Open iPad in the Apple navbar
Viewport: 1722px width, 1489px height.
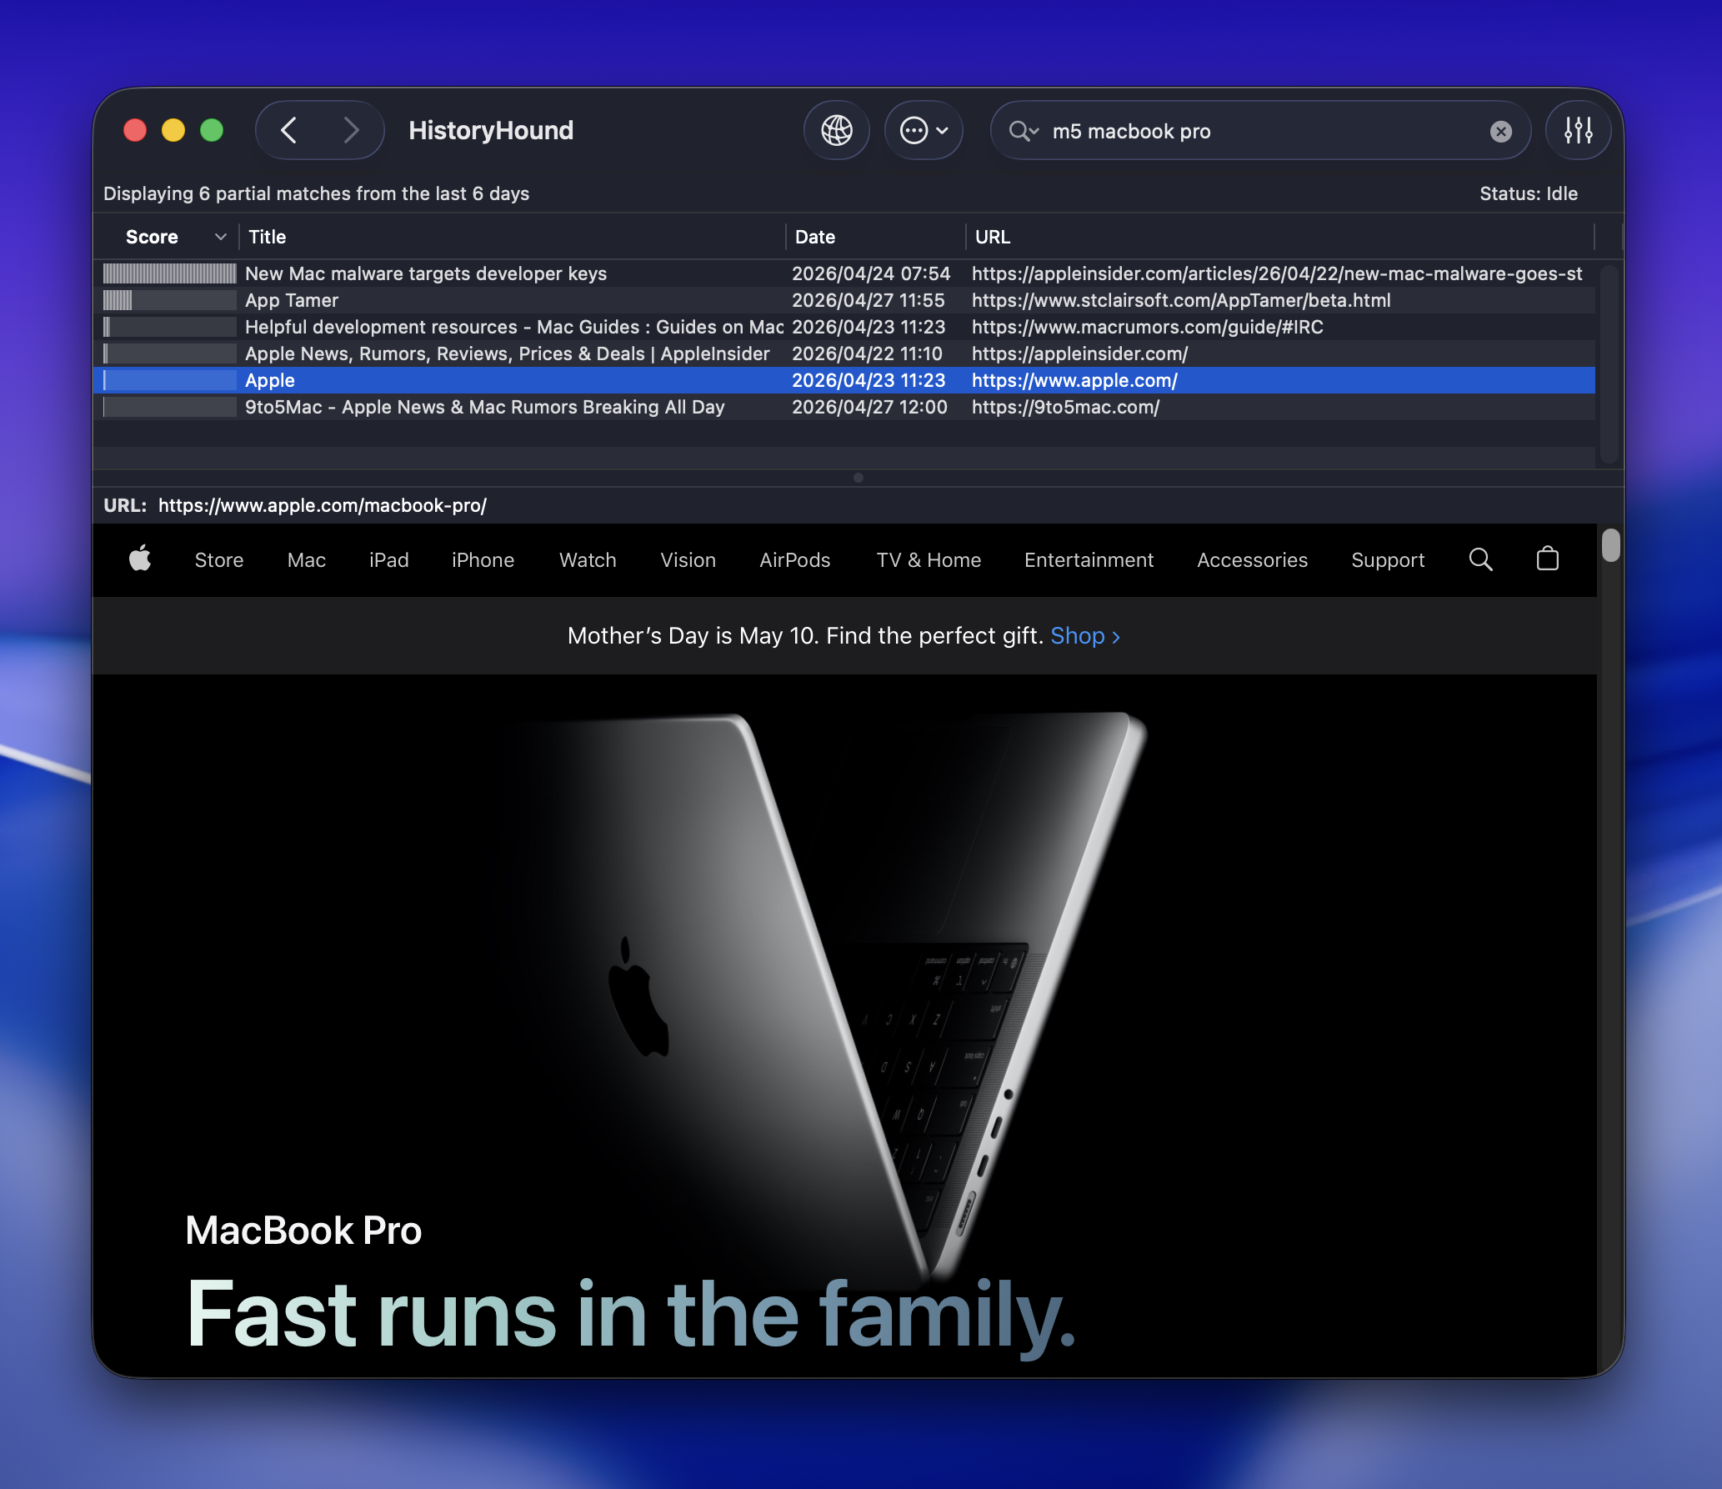pos(389,560)
